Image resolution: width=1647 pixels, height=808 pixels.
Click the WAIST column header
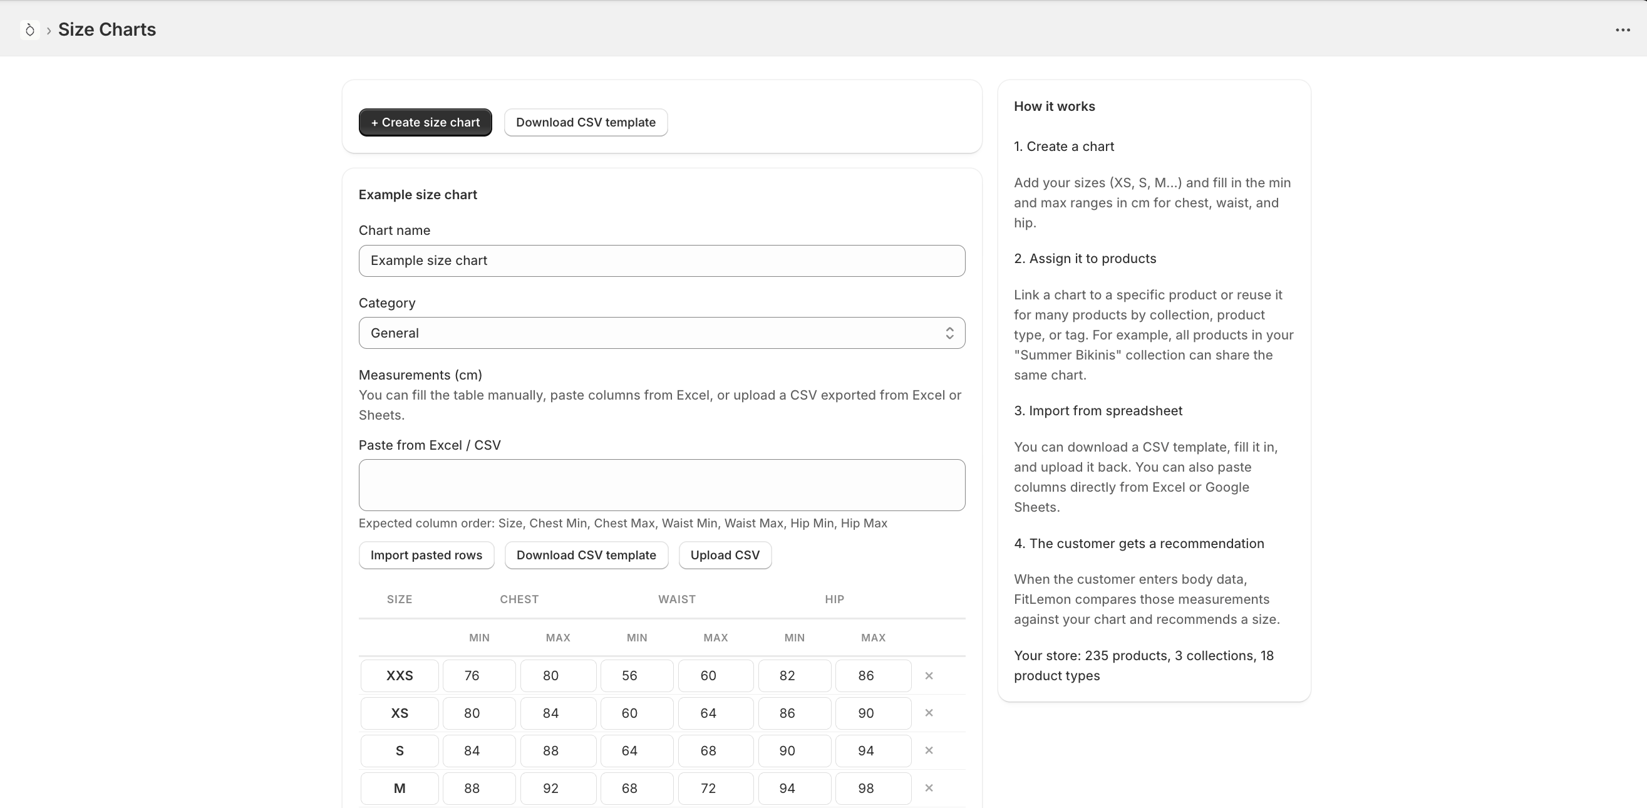pos(676,599)
